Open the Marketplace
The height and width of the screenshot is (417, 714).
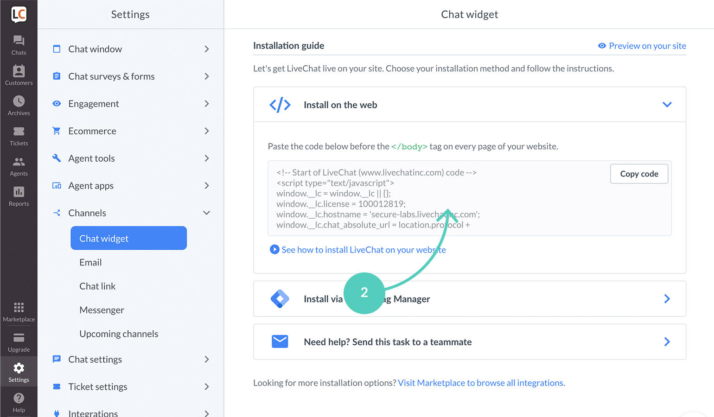(x=19, y=311)
